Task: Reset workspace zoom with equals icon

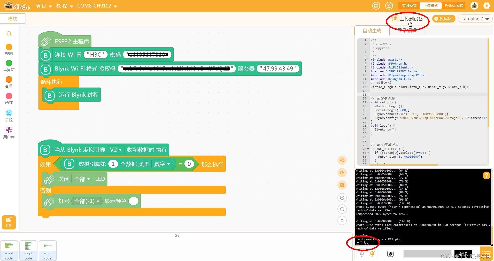Action: [342, 220]
